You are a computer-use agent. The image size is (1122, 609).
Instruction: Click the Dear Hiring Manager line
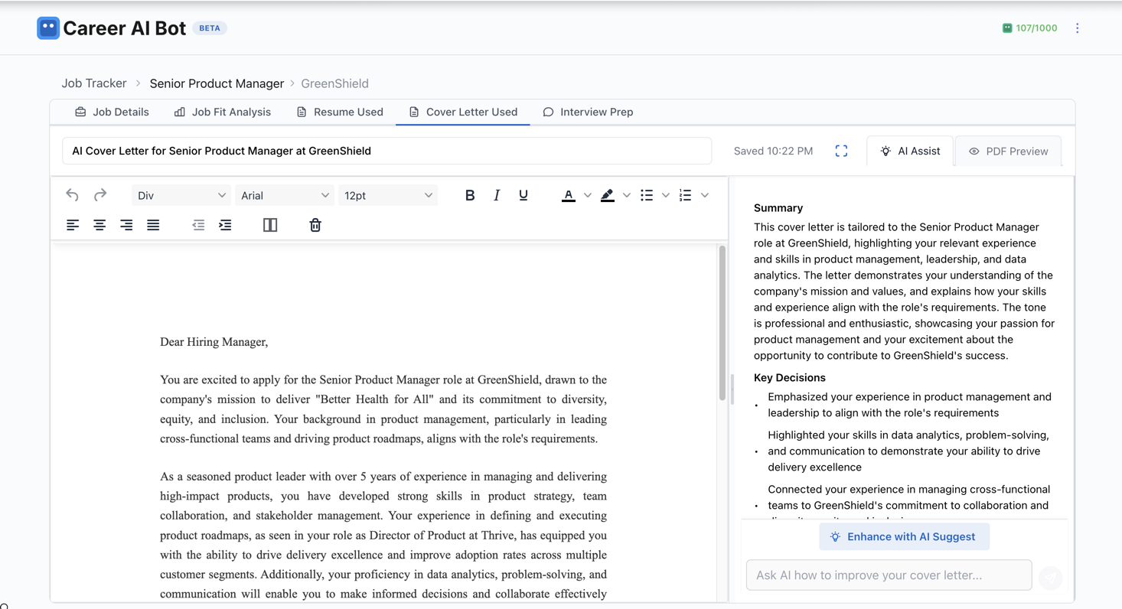click(214, 342)
